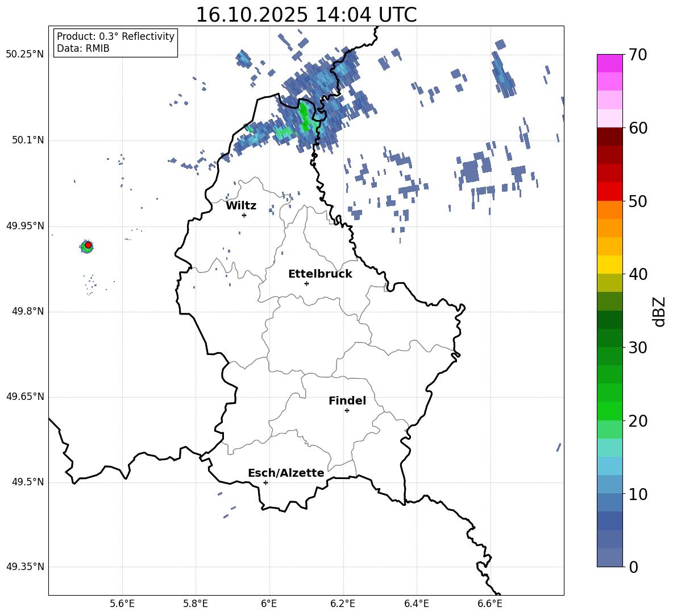Click the colorbar value 0
The image size is (673, 615).
[x=633, y=567]
